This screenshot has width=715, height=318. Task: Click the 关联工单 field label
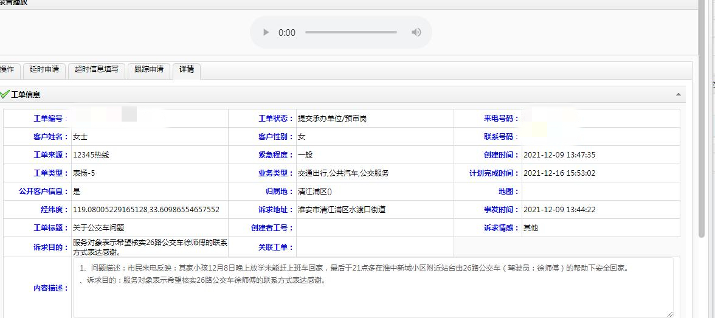(x=276, y=247)
